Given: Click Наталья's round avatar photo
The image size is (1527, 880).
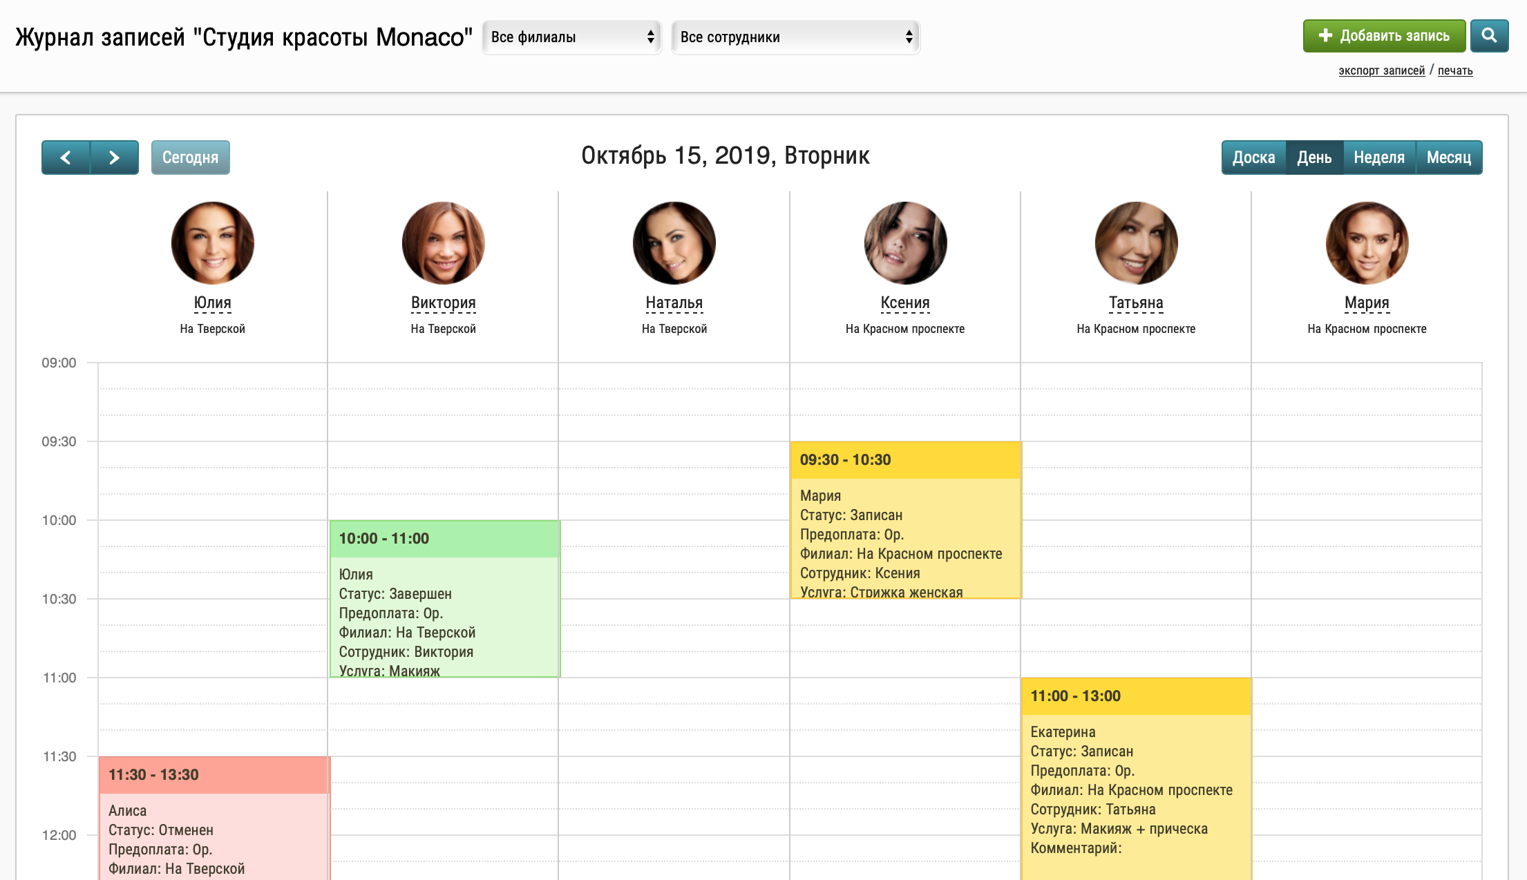Looking at the screenshot, I should pyautogui.click(x=674, y=243).
